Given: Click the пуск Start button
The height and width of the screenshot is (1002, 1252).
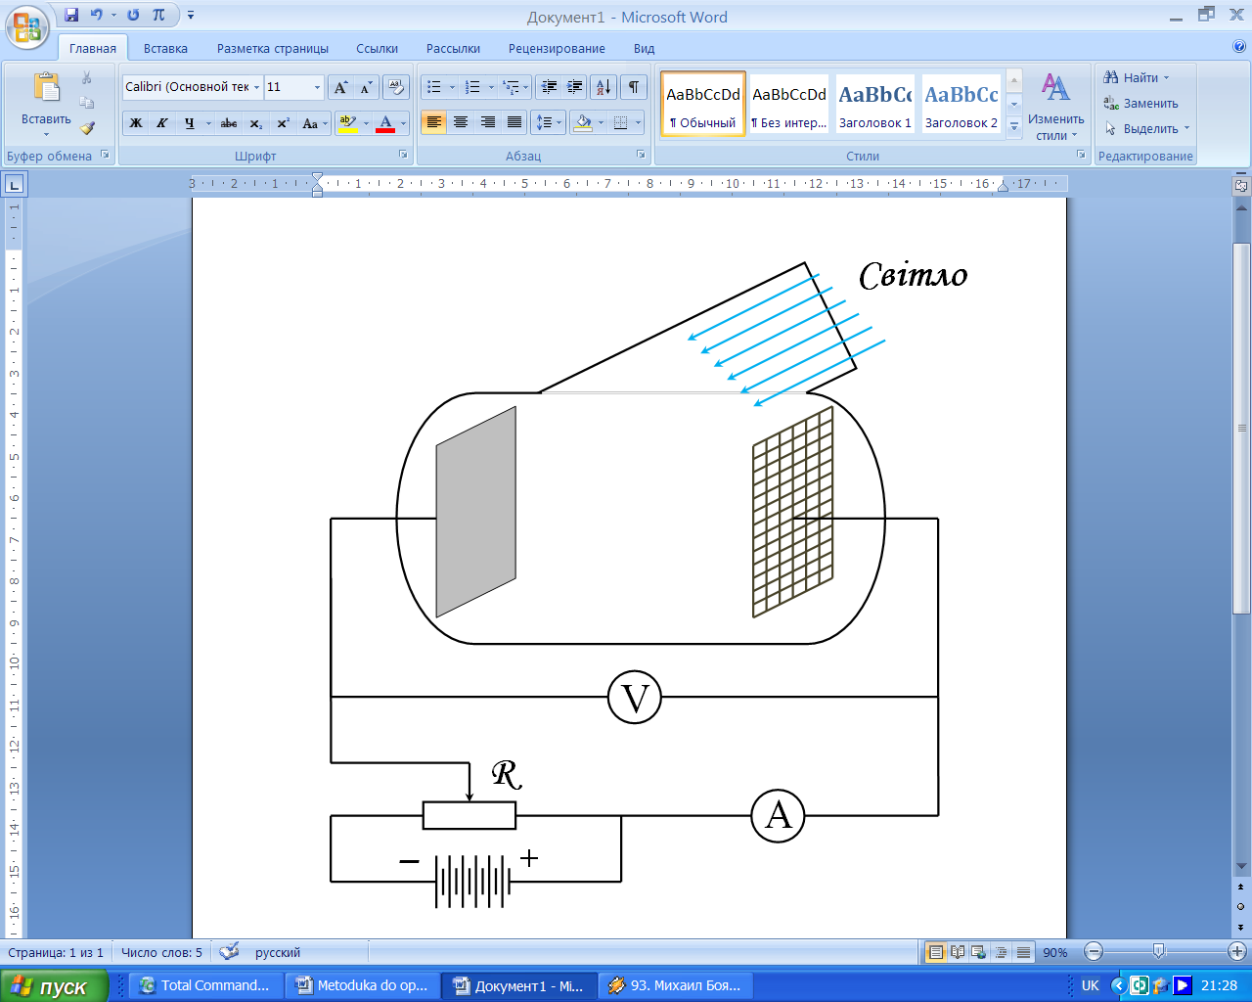Looking at the screenshot, I should click(55, 986).
